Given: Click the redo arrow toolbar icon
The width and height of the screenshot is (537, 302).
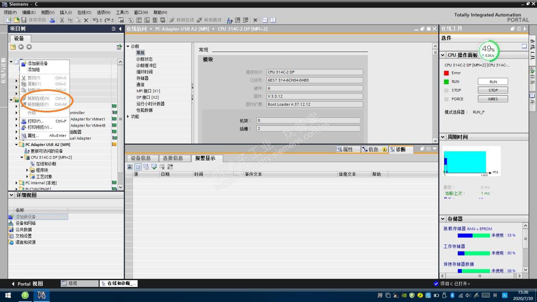Looking at the screenshot, I should 107,20.
